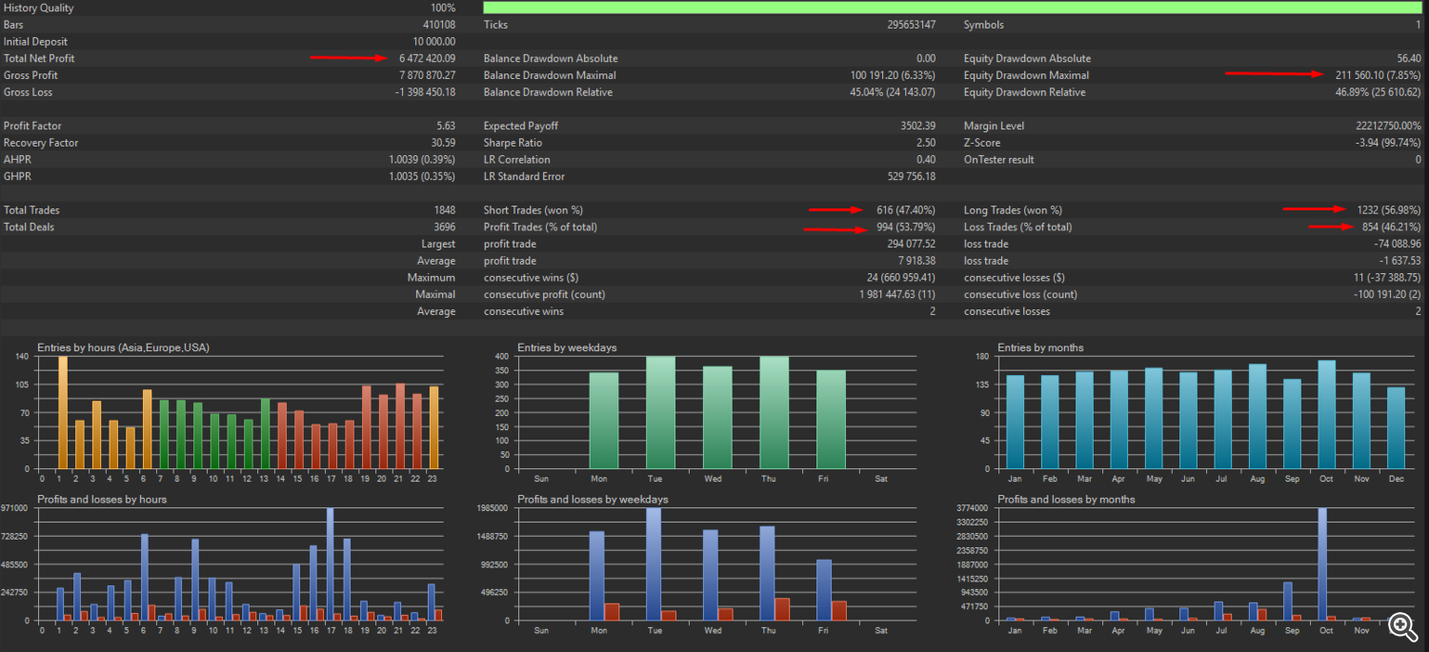The height and width of the screenshot is (652, 1429).
Task: Select Equity Drawdown Maximal value 211 560.10 (7.85%)
Action: 1378,75
